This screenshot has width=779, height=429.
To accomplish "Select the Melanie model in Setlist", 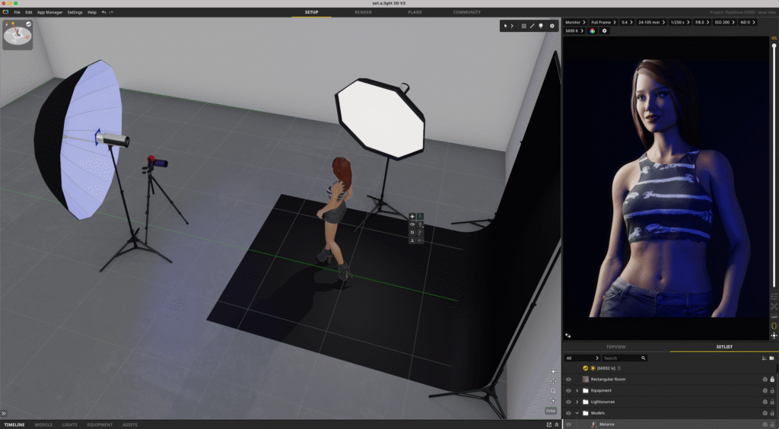I will [x=606, y=424].
